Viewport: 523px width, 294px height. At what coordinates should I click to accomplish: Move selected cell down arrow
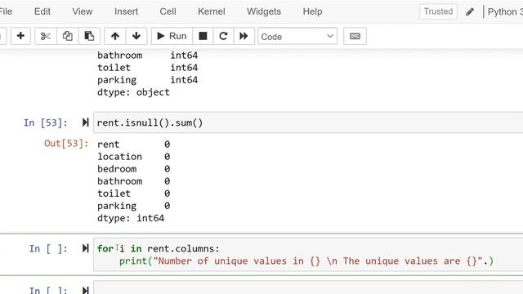click(136, 36)
